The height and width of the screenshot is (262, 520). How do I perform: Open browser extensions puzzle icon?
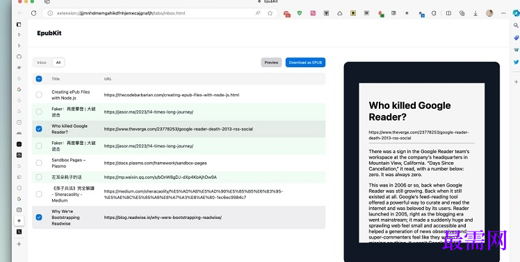pos(434,13)
